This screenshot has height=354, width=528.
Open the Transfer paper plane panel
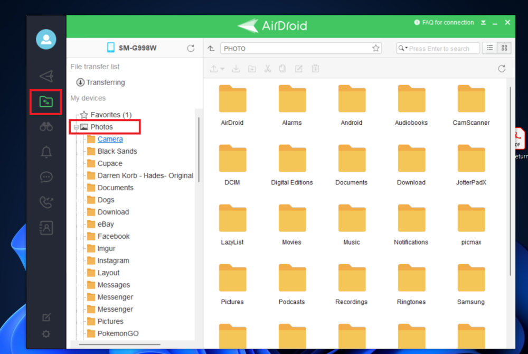[46, 76]
